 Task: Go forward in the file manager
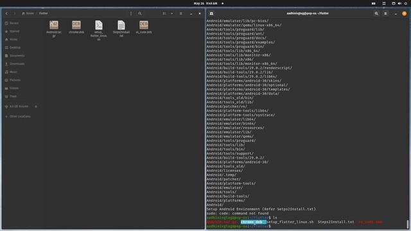click(15, 13)
